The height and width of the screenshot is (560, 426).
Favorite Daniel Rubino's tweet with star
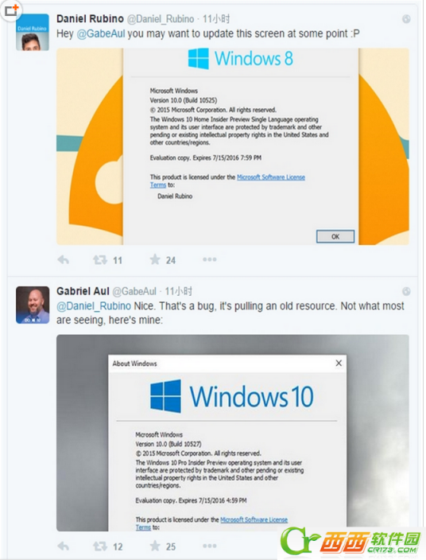(x=155, y=259)
